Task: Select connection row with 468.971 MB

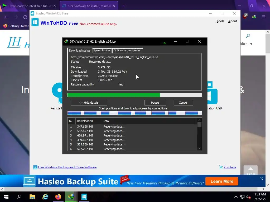Action: 132,135
